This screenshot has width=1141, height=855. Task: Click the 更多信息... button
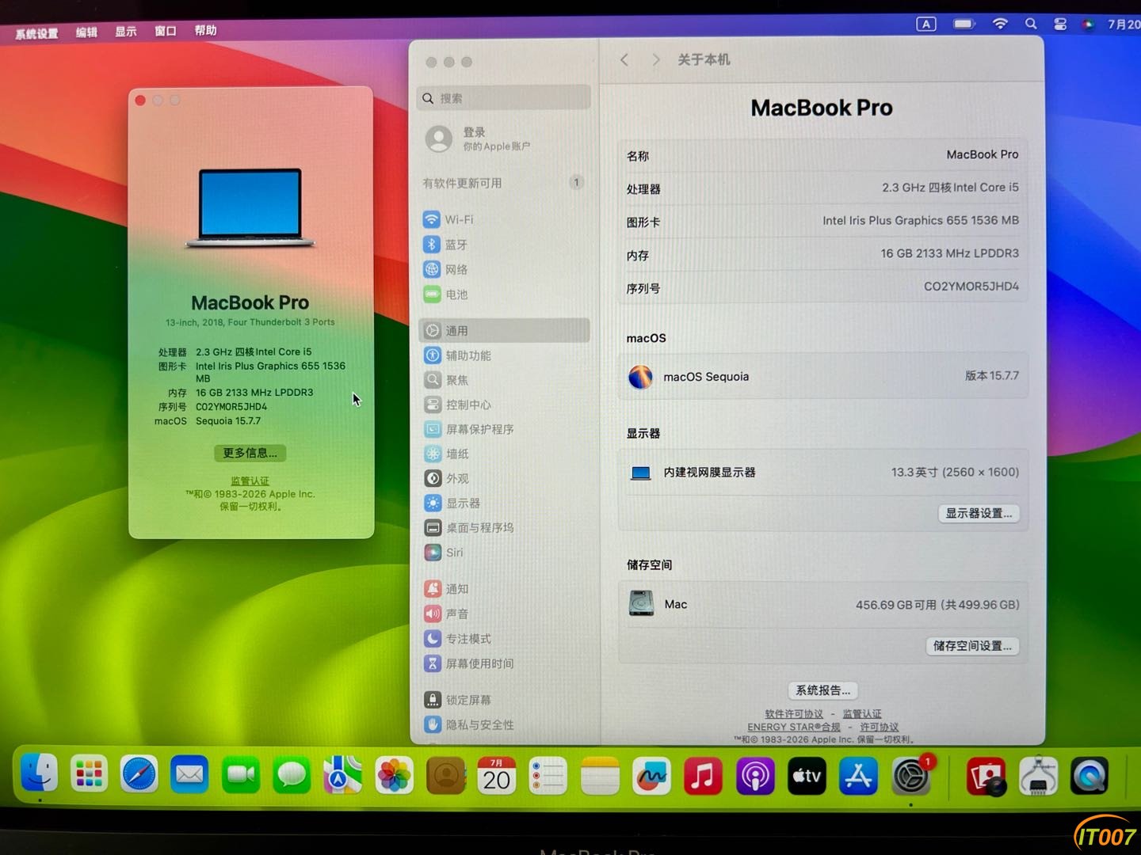tap(250, 453)
